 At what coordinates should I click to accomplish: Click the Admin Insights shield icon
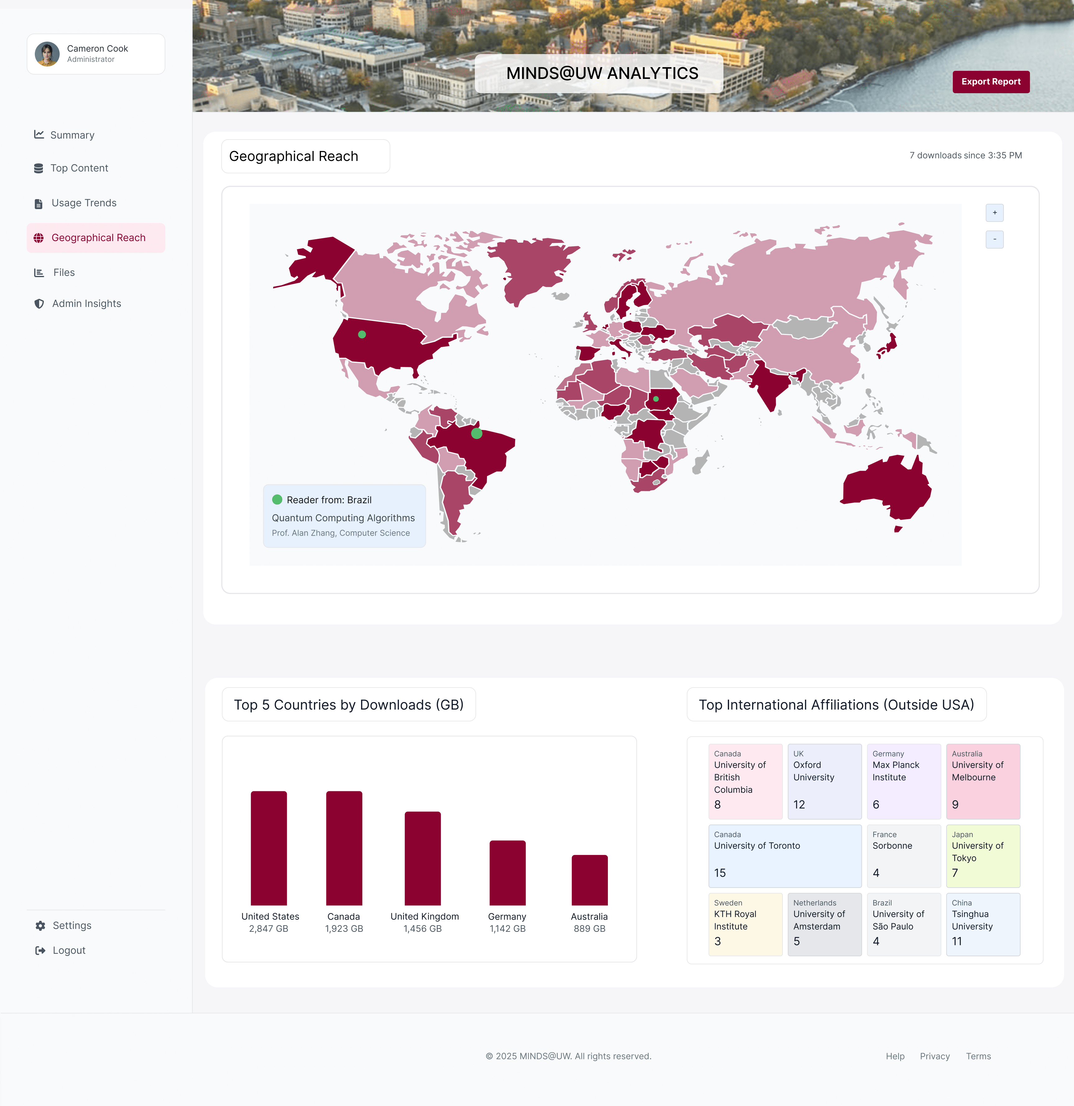(39, 304)
